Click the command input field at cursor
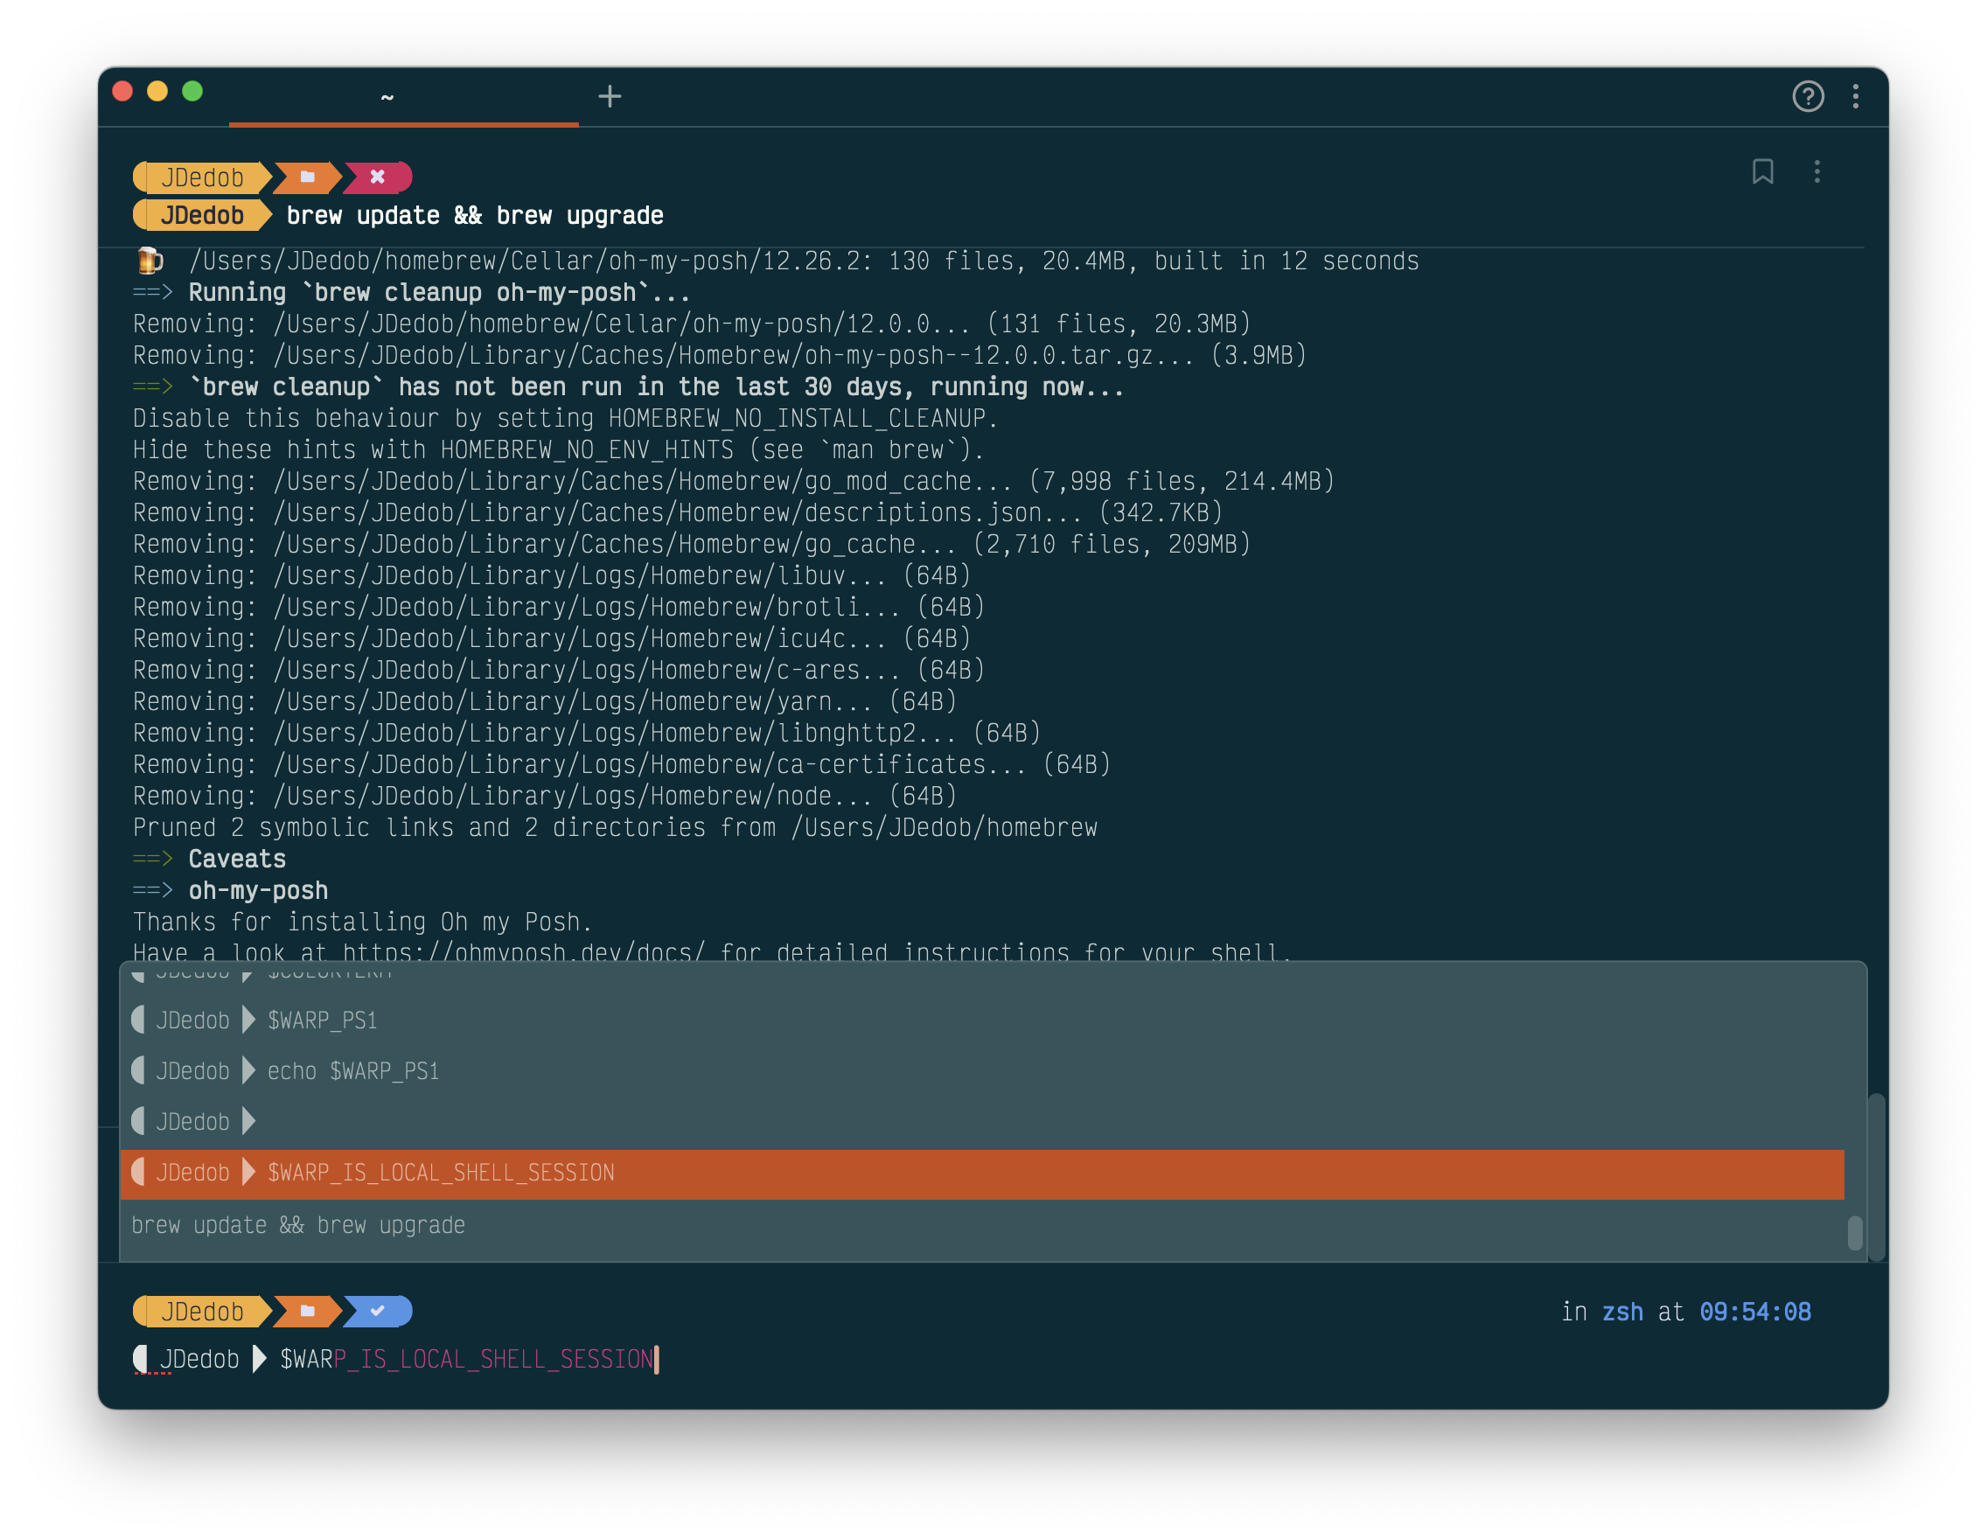This screenshot has height=1539, width=1987. pos(656,1359)
